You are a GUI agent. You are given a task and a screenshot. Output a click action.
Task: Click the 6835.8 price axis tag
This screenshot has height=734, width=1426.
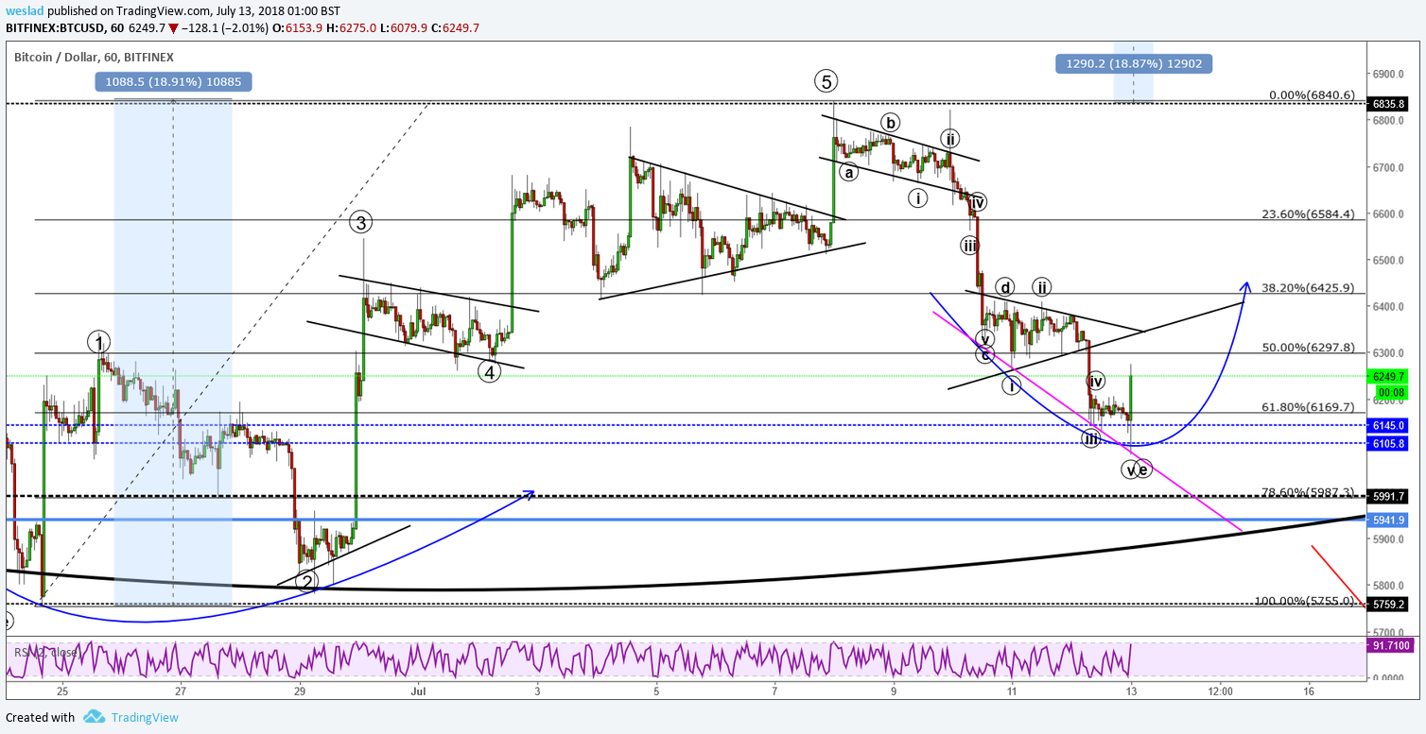pyautogui.click(x=1389, y=103)
